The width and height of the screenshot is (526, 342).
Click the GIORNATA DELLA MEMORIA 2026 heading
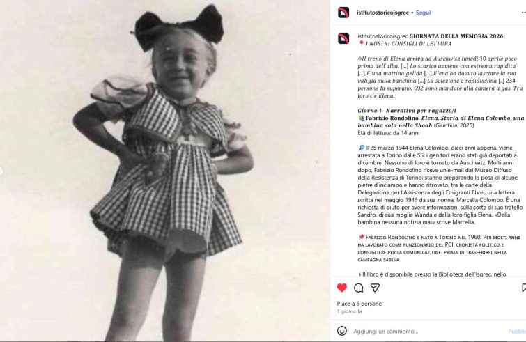(x=456, y=36)
